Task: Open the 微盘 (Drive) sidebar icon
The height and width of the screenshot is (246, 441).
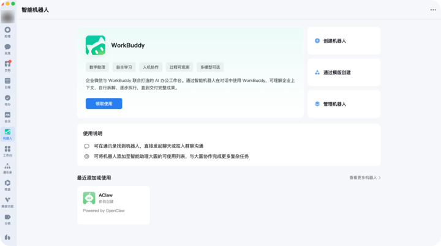Action: click(x=7, y=185)
